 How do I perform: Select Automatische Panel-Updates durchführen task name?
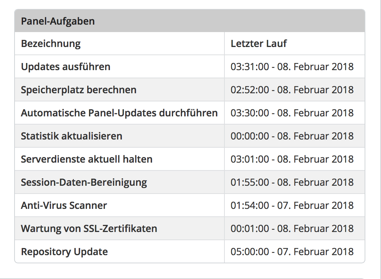tap(119, 113)
